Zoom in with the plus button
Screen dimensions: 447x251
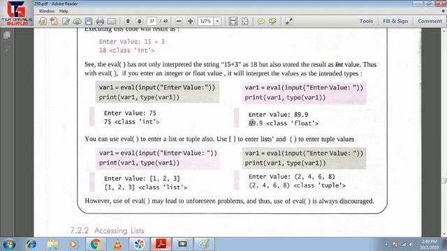191,21
